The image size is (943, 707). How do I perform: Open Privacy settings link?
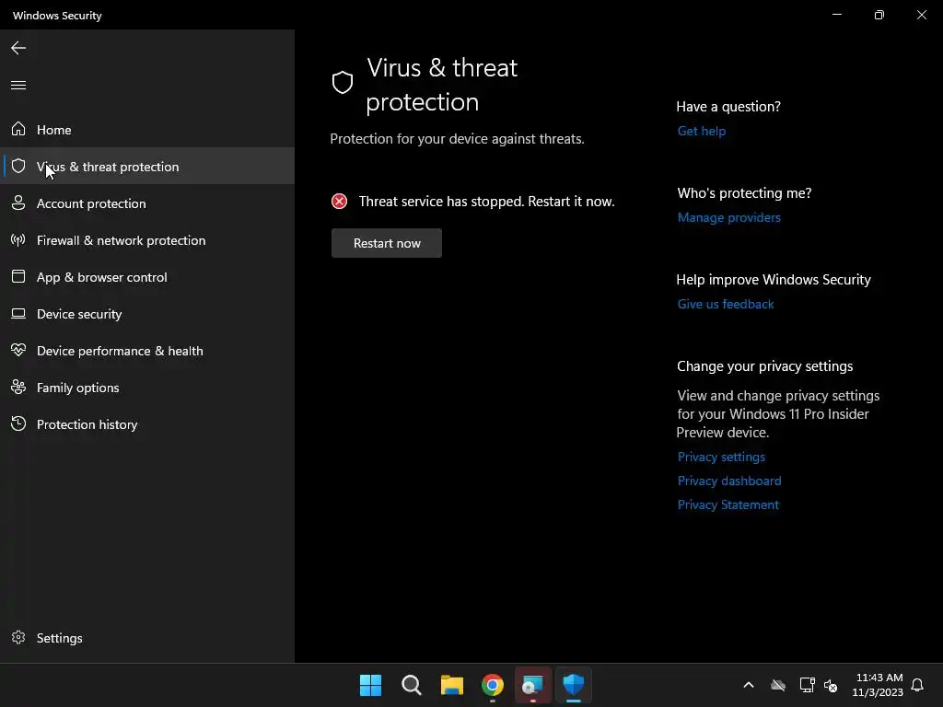tap(721, 457)
